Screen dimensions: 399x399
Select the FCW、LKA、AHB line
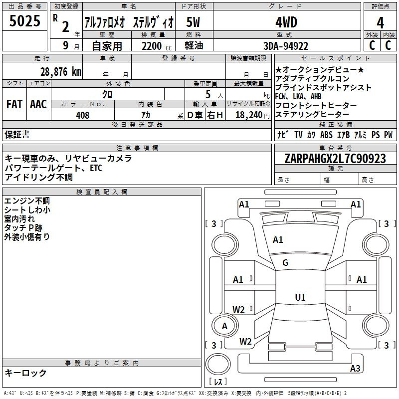tap(298, 96)
